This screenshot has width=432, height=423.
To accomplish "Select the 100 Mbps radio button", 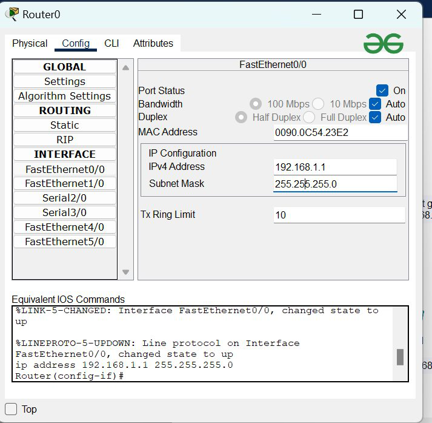I will point(256,104).
